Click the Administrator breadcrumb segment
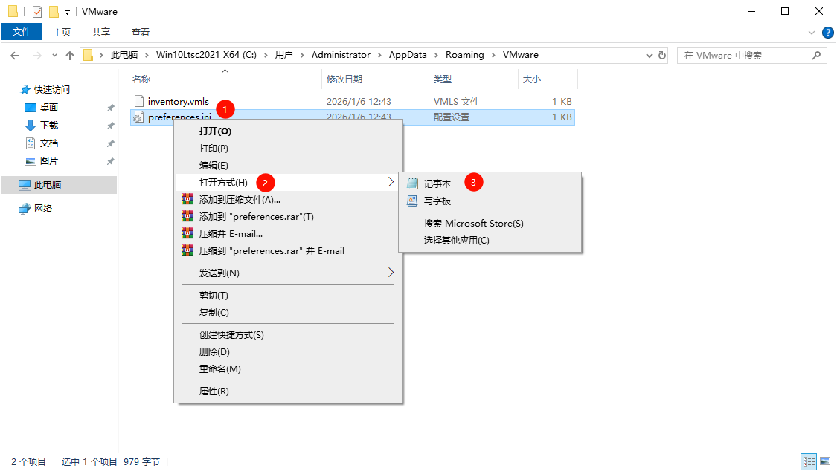Viewport: 837px width, 471px height. point(341,55)
